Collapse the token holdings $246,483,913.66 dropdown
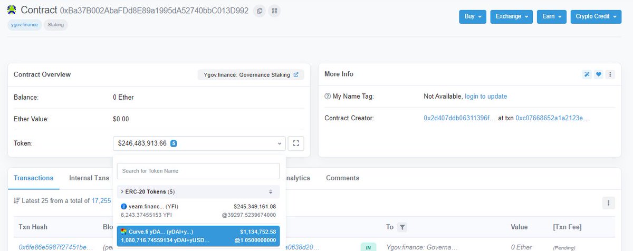Screen dimensions: 633x251 click(199, 143)
